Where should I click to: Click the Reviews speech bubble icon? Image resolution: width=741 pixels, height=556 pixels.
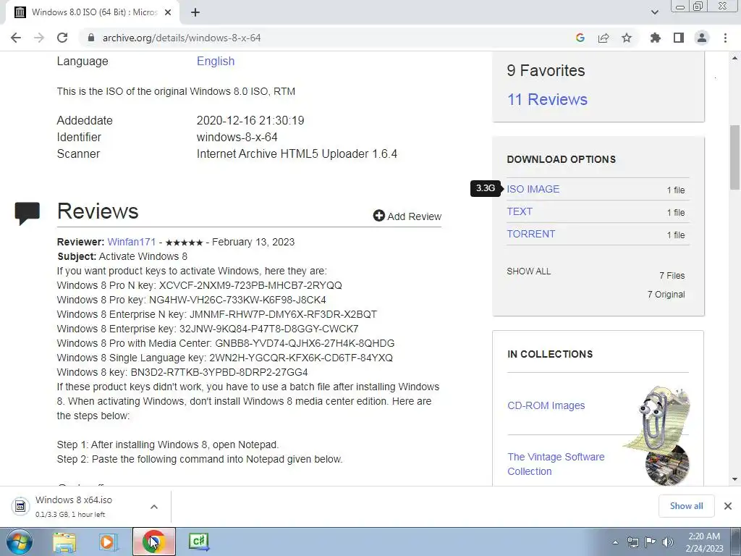(x=27, y=214)
